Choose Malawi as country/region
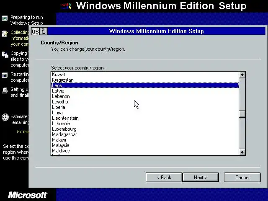The width and height of the screenshot is (268, 201). [x=145, y=140]
